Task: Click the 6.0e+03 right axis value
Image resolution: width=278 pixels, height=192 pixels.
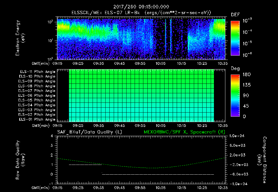Action: point(238,146)
